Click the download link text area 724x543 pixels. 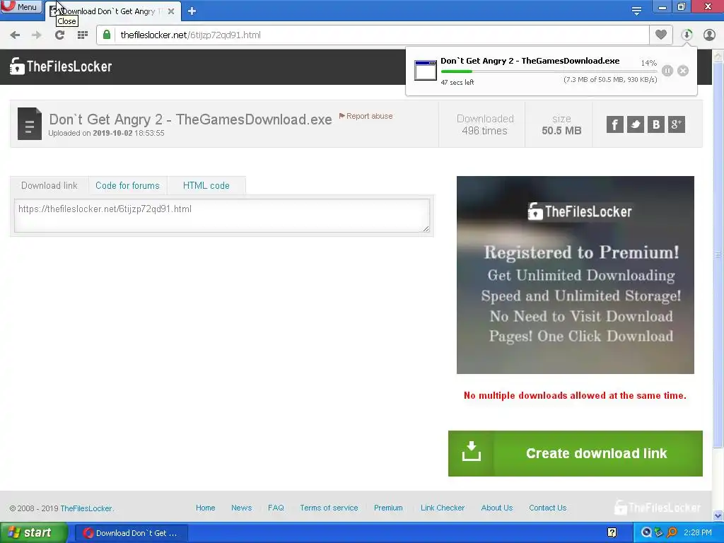(x=222, y=216)
